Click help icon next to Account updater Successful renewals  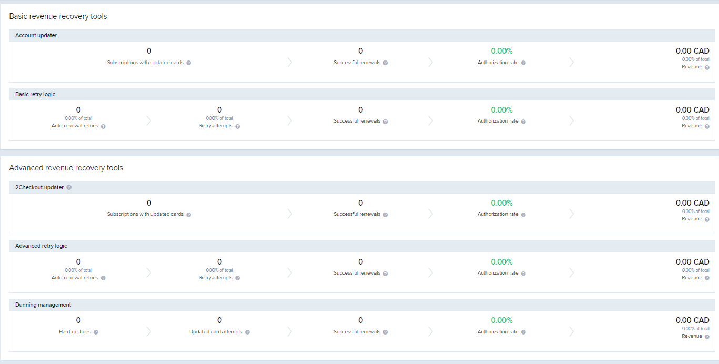tap(386, 63)
